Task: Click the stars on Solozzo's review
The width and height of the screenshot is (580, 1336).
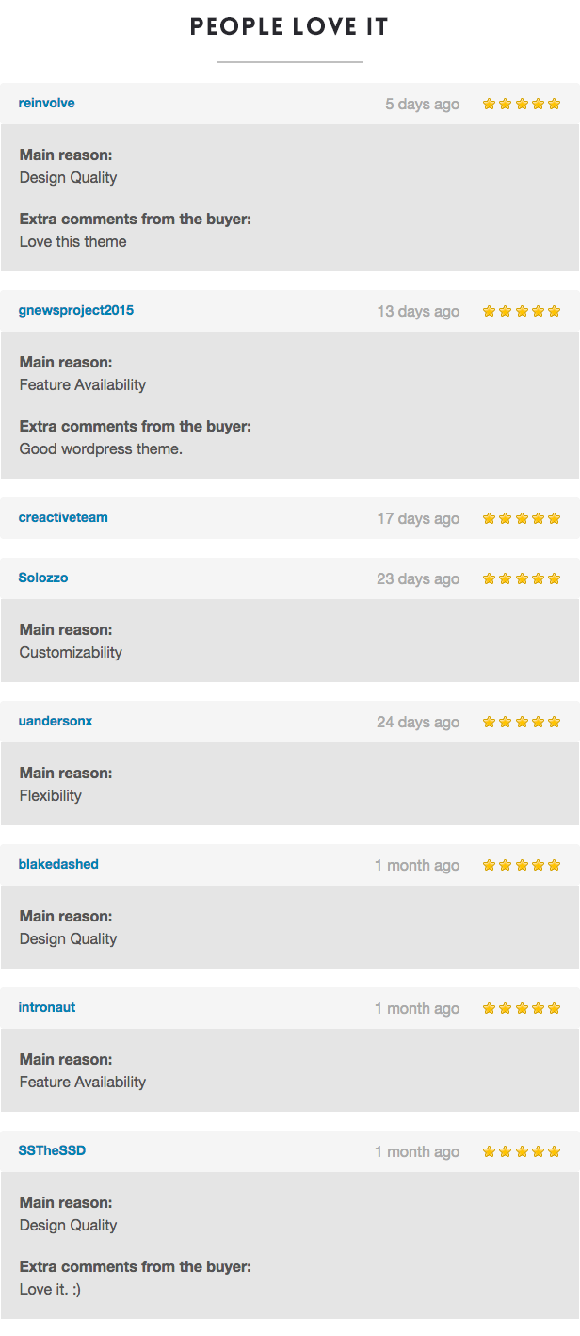Action: click(522, 578)
